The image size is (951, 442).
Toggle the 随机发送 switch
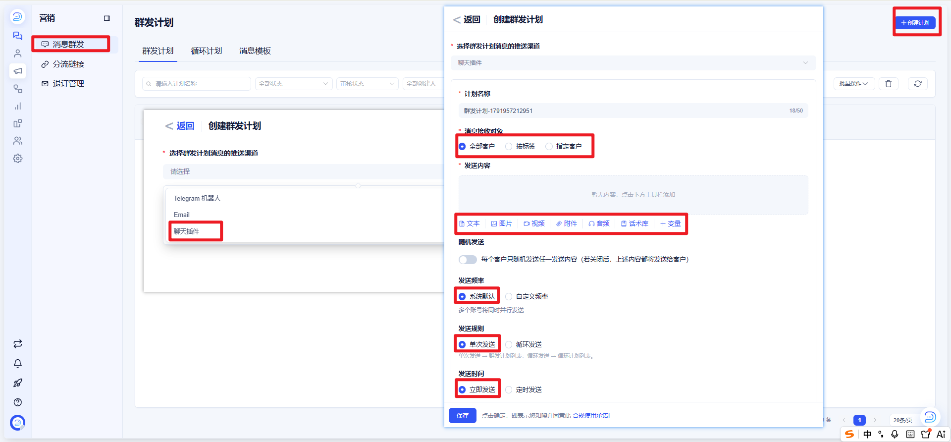point(468,260)
